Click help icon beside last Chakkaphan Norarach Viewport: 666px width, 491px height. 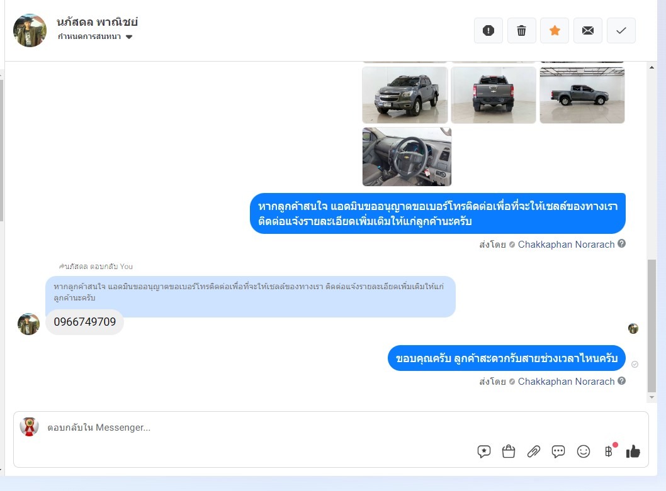(621, 380)
